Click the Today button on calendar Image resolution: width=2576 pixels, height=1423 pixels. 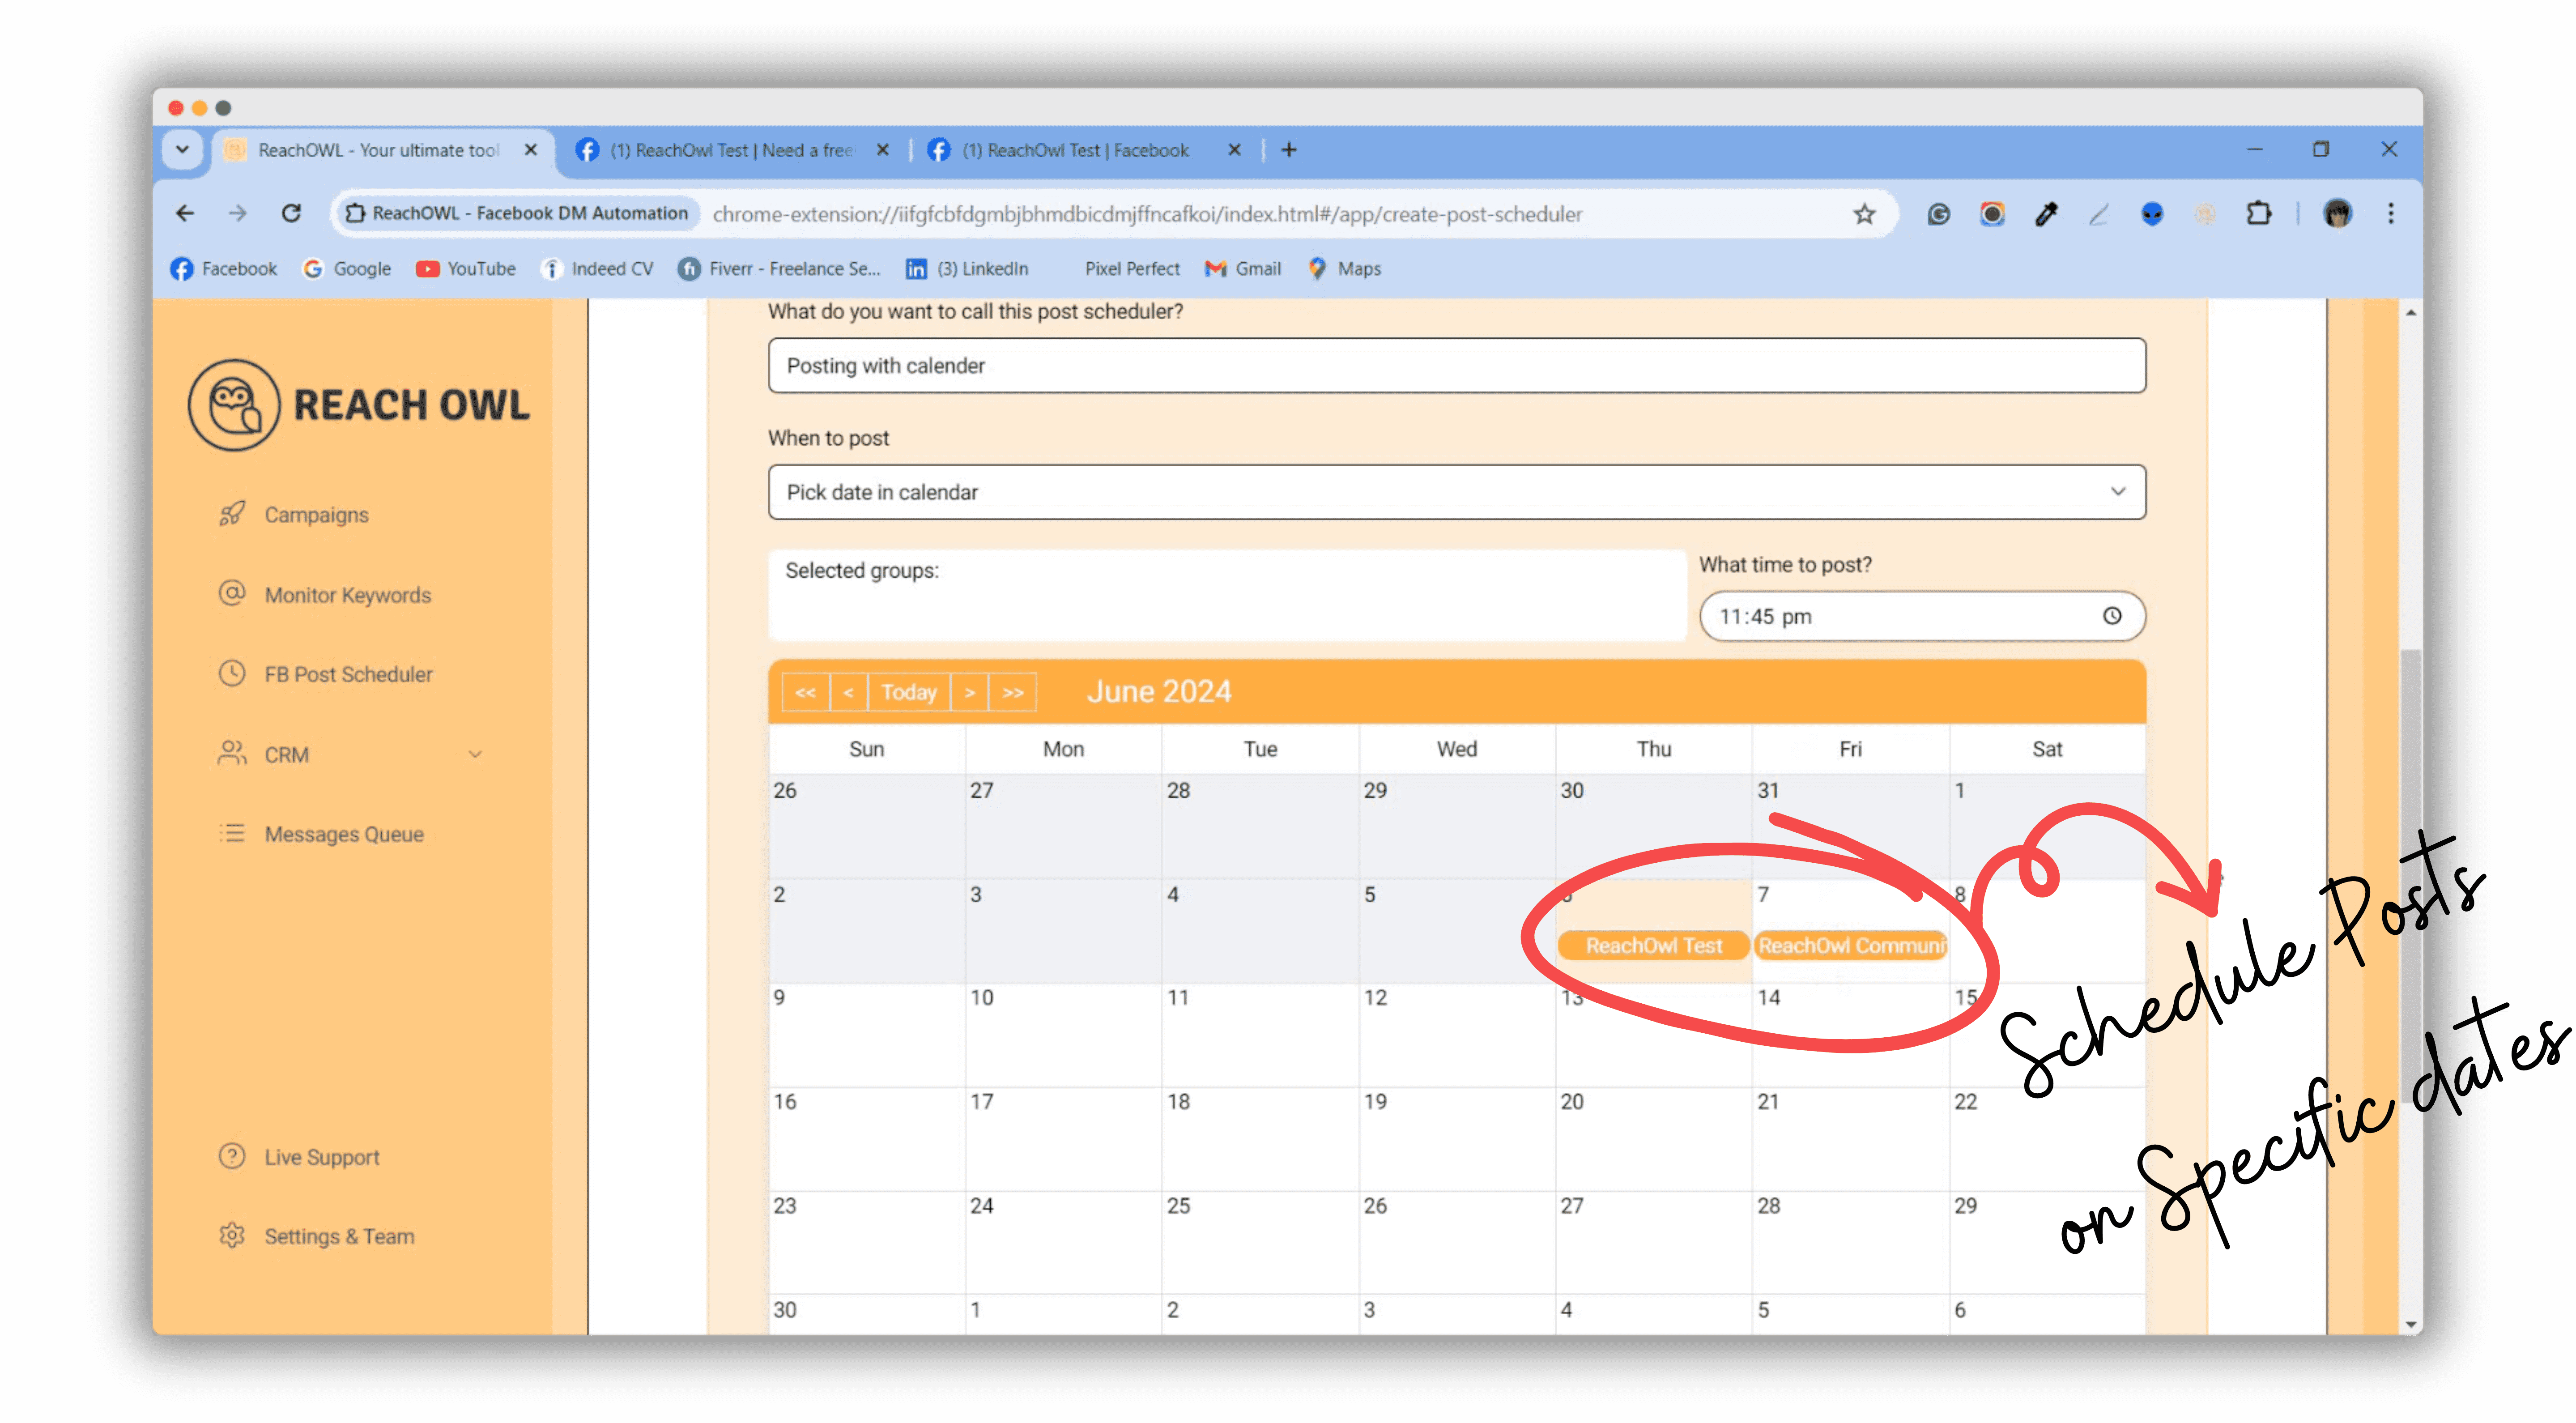908,691
